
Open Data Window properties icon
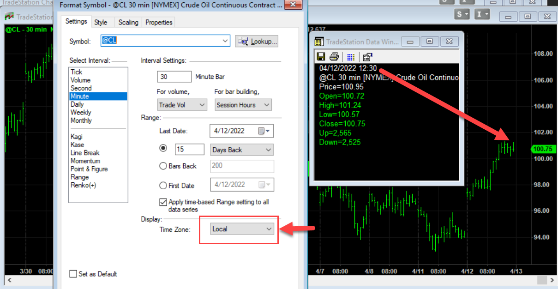pyautogui.click(x=367, y=57)
